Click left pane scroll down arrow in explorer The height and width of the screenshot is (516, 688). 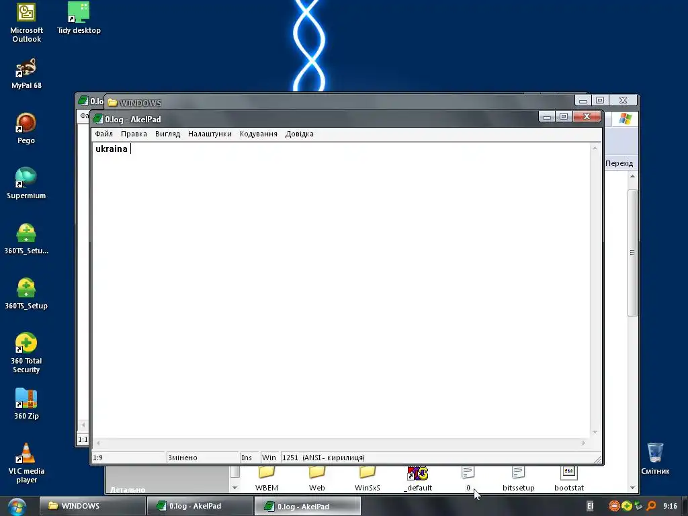tap(234, 488)
